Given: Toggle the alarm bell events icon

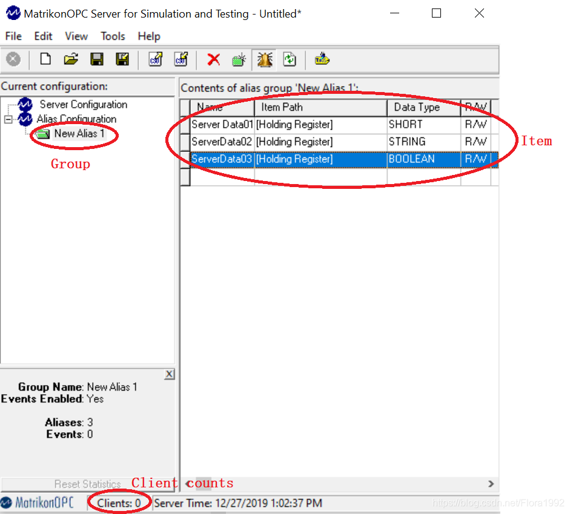Looking at the screenshot, I should click(x=264, y=59).
